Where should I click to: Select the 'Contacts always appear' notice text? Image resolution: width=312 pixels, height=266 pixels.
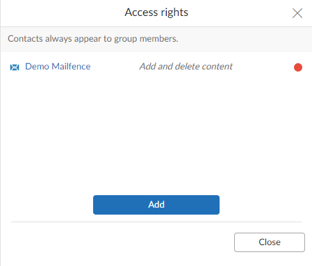coord(93,39)
